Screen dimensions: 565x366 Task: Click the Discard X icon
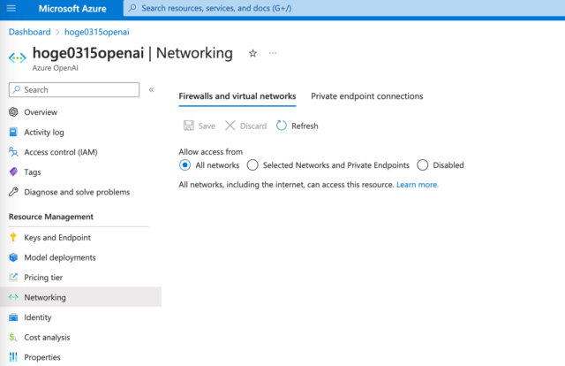coord(230,126)
